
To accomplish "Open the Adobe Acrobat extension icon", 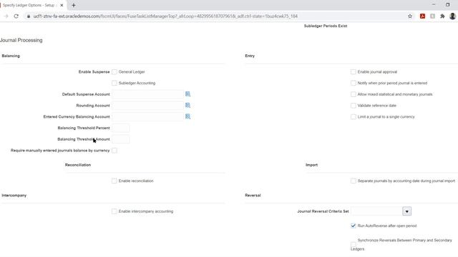I will coord(422,16).
